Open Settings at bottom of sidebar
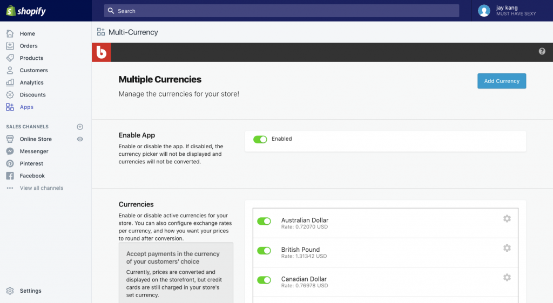 tap(30, 291)
